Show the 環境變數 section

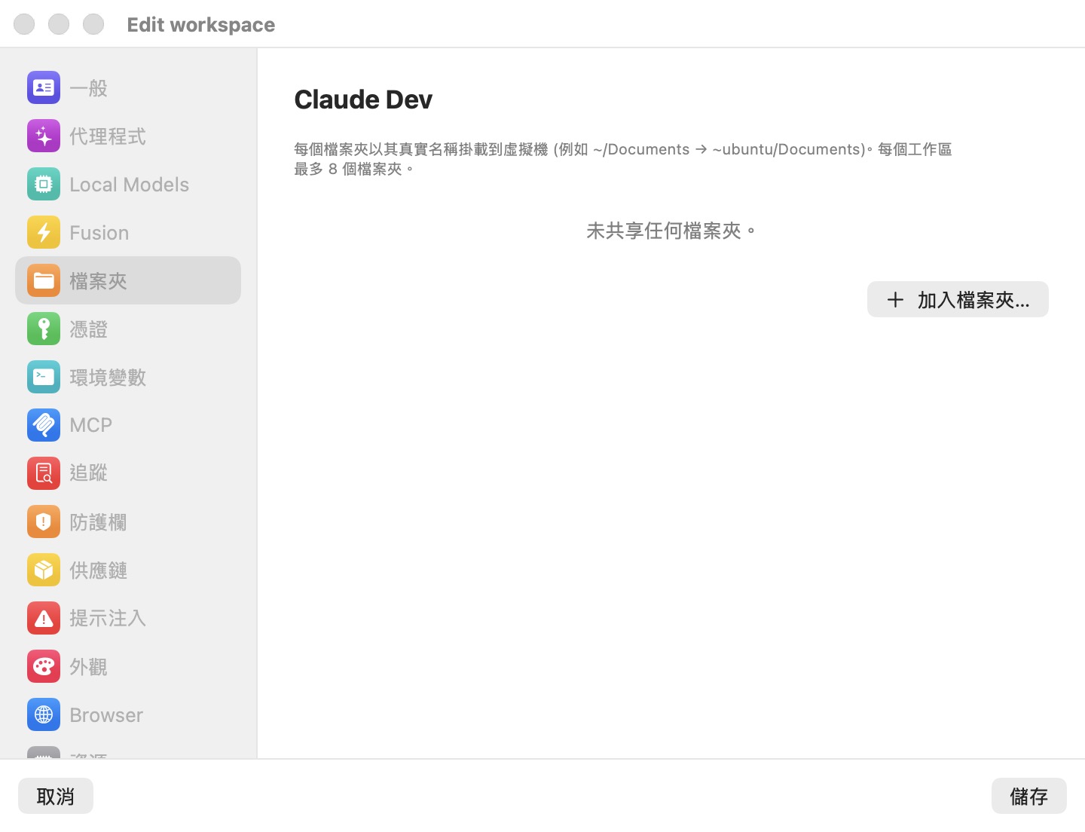108,378
